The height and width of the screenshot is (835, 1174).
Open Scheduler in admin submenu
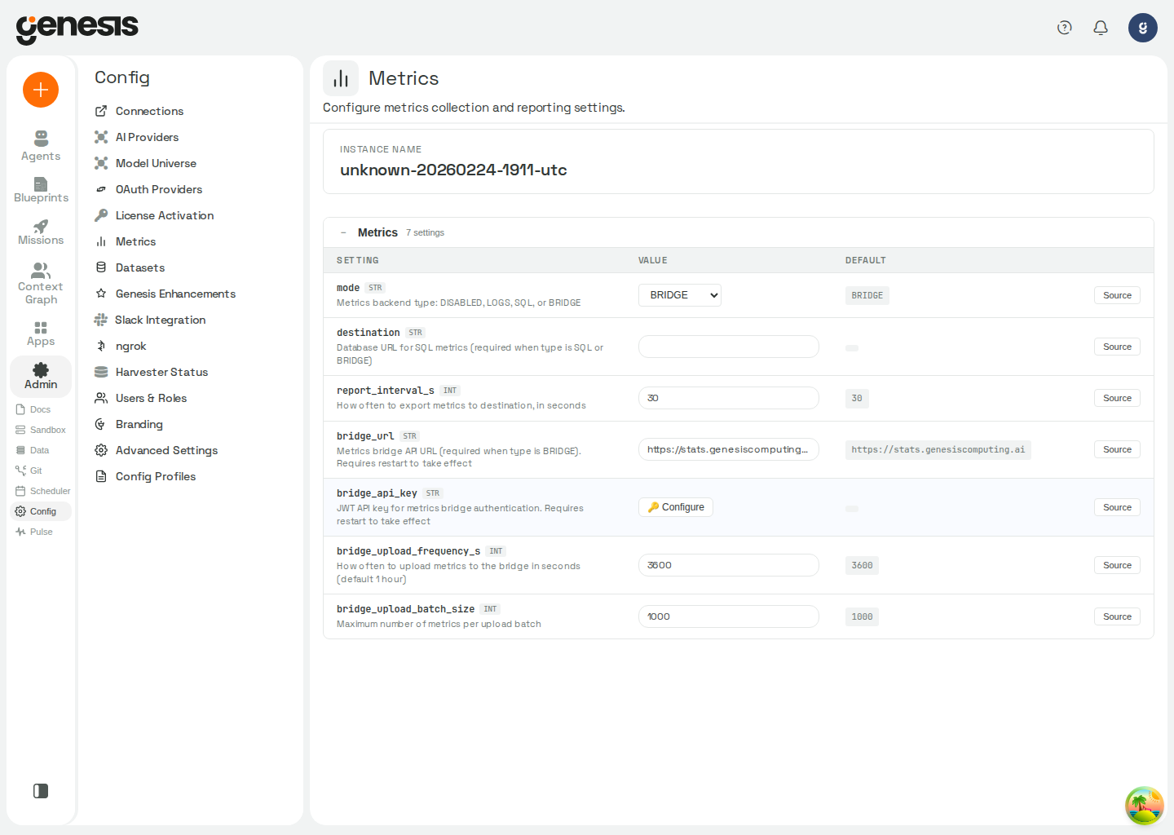(x=42, y=491)
